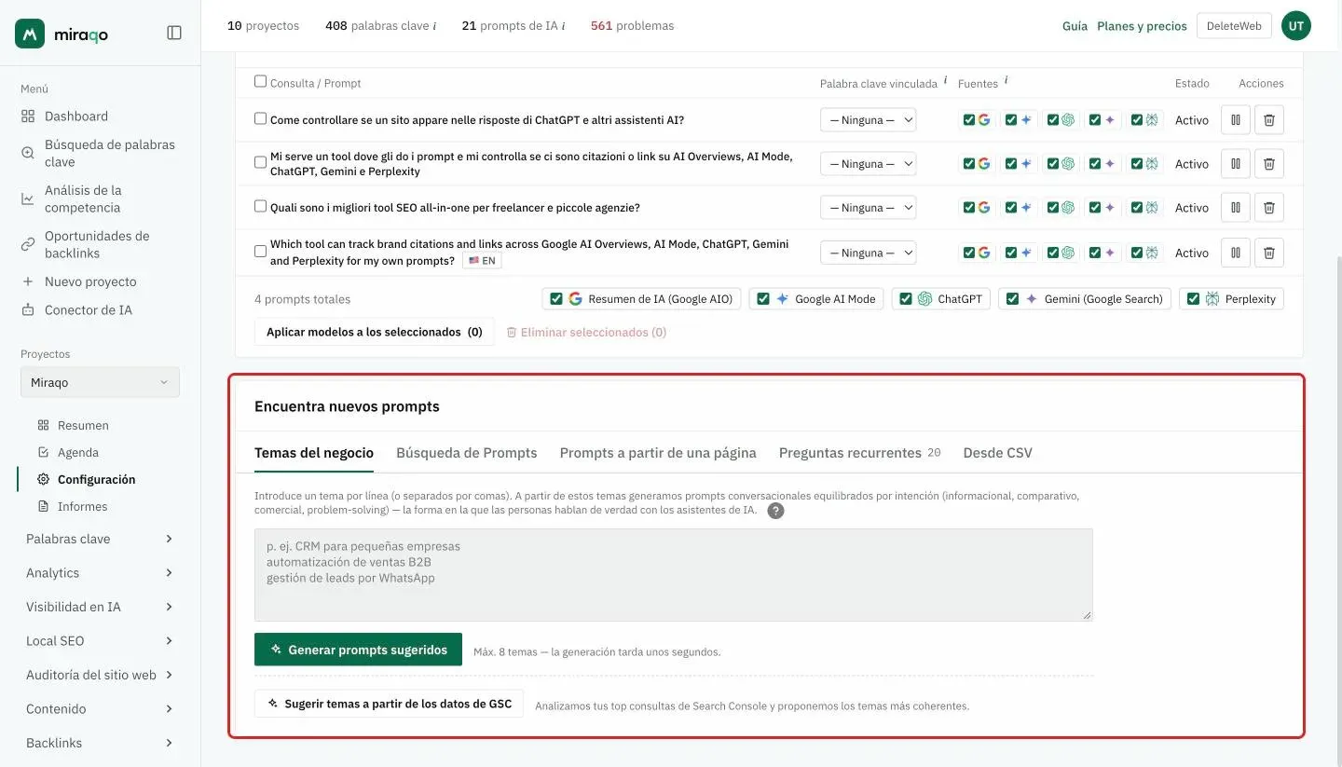Switch to Prompts a partir de una página tab
This screenshot has width=1342, height=767.
(658, 453)
